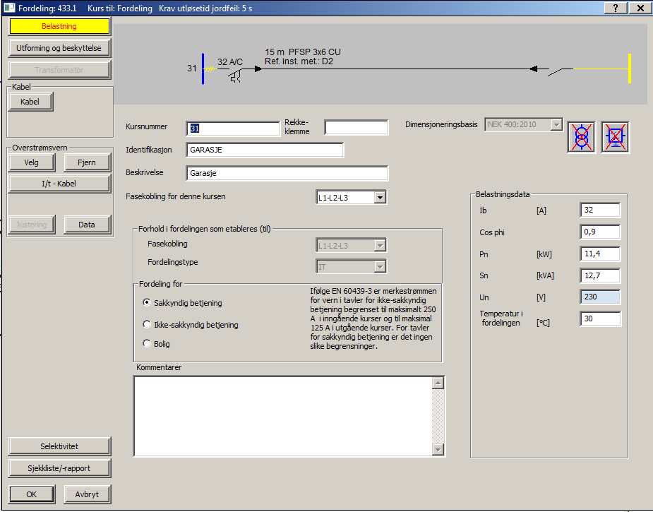
Task: Click the 32 A/C breaker label
Action: pos(230,62)
